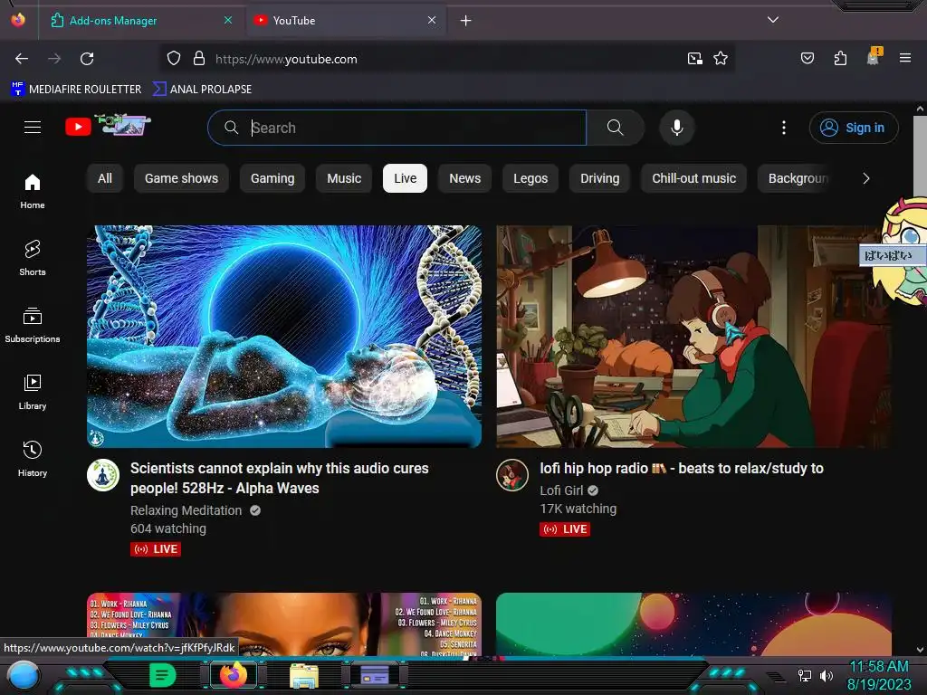Select the All category chip

click(x=105, y=178)
